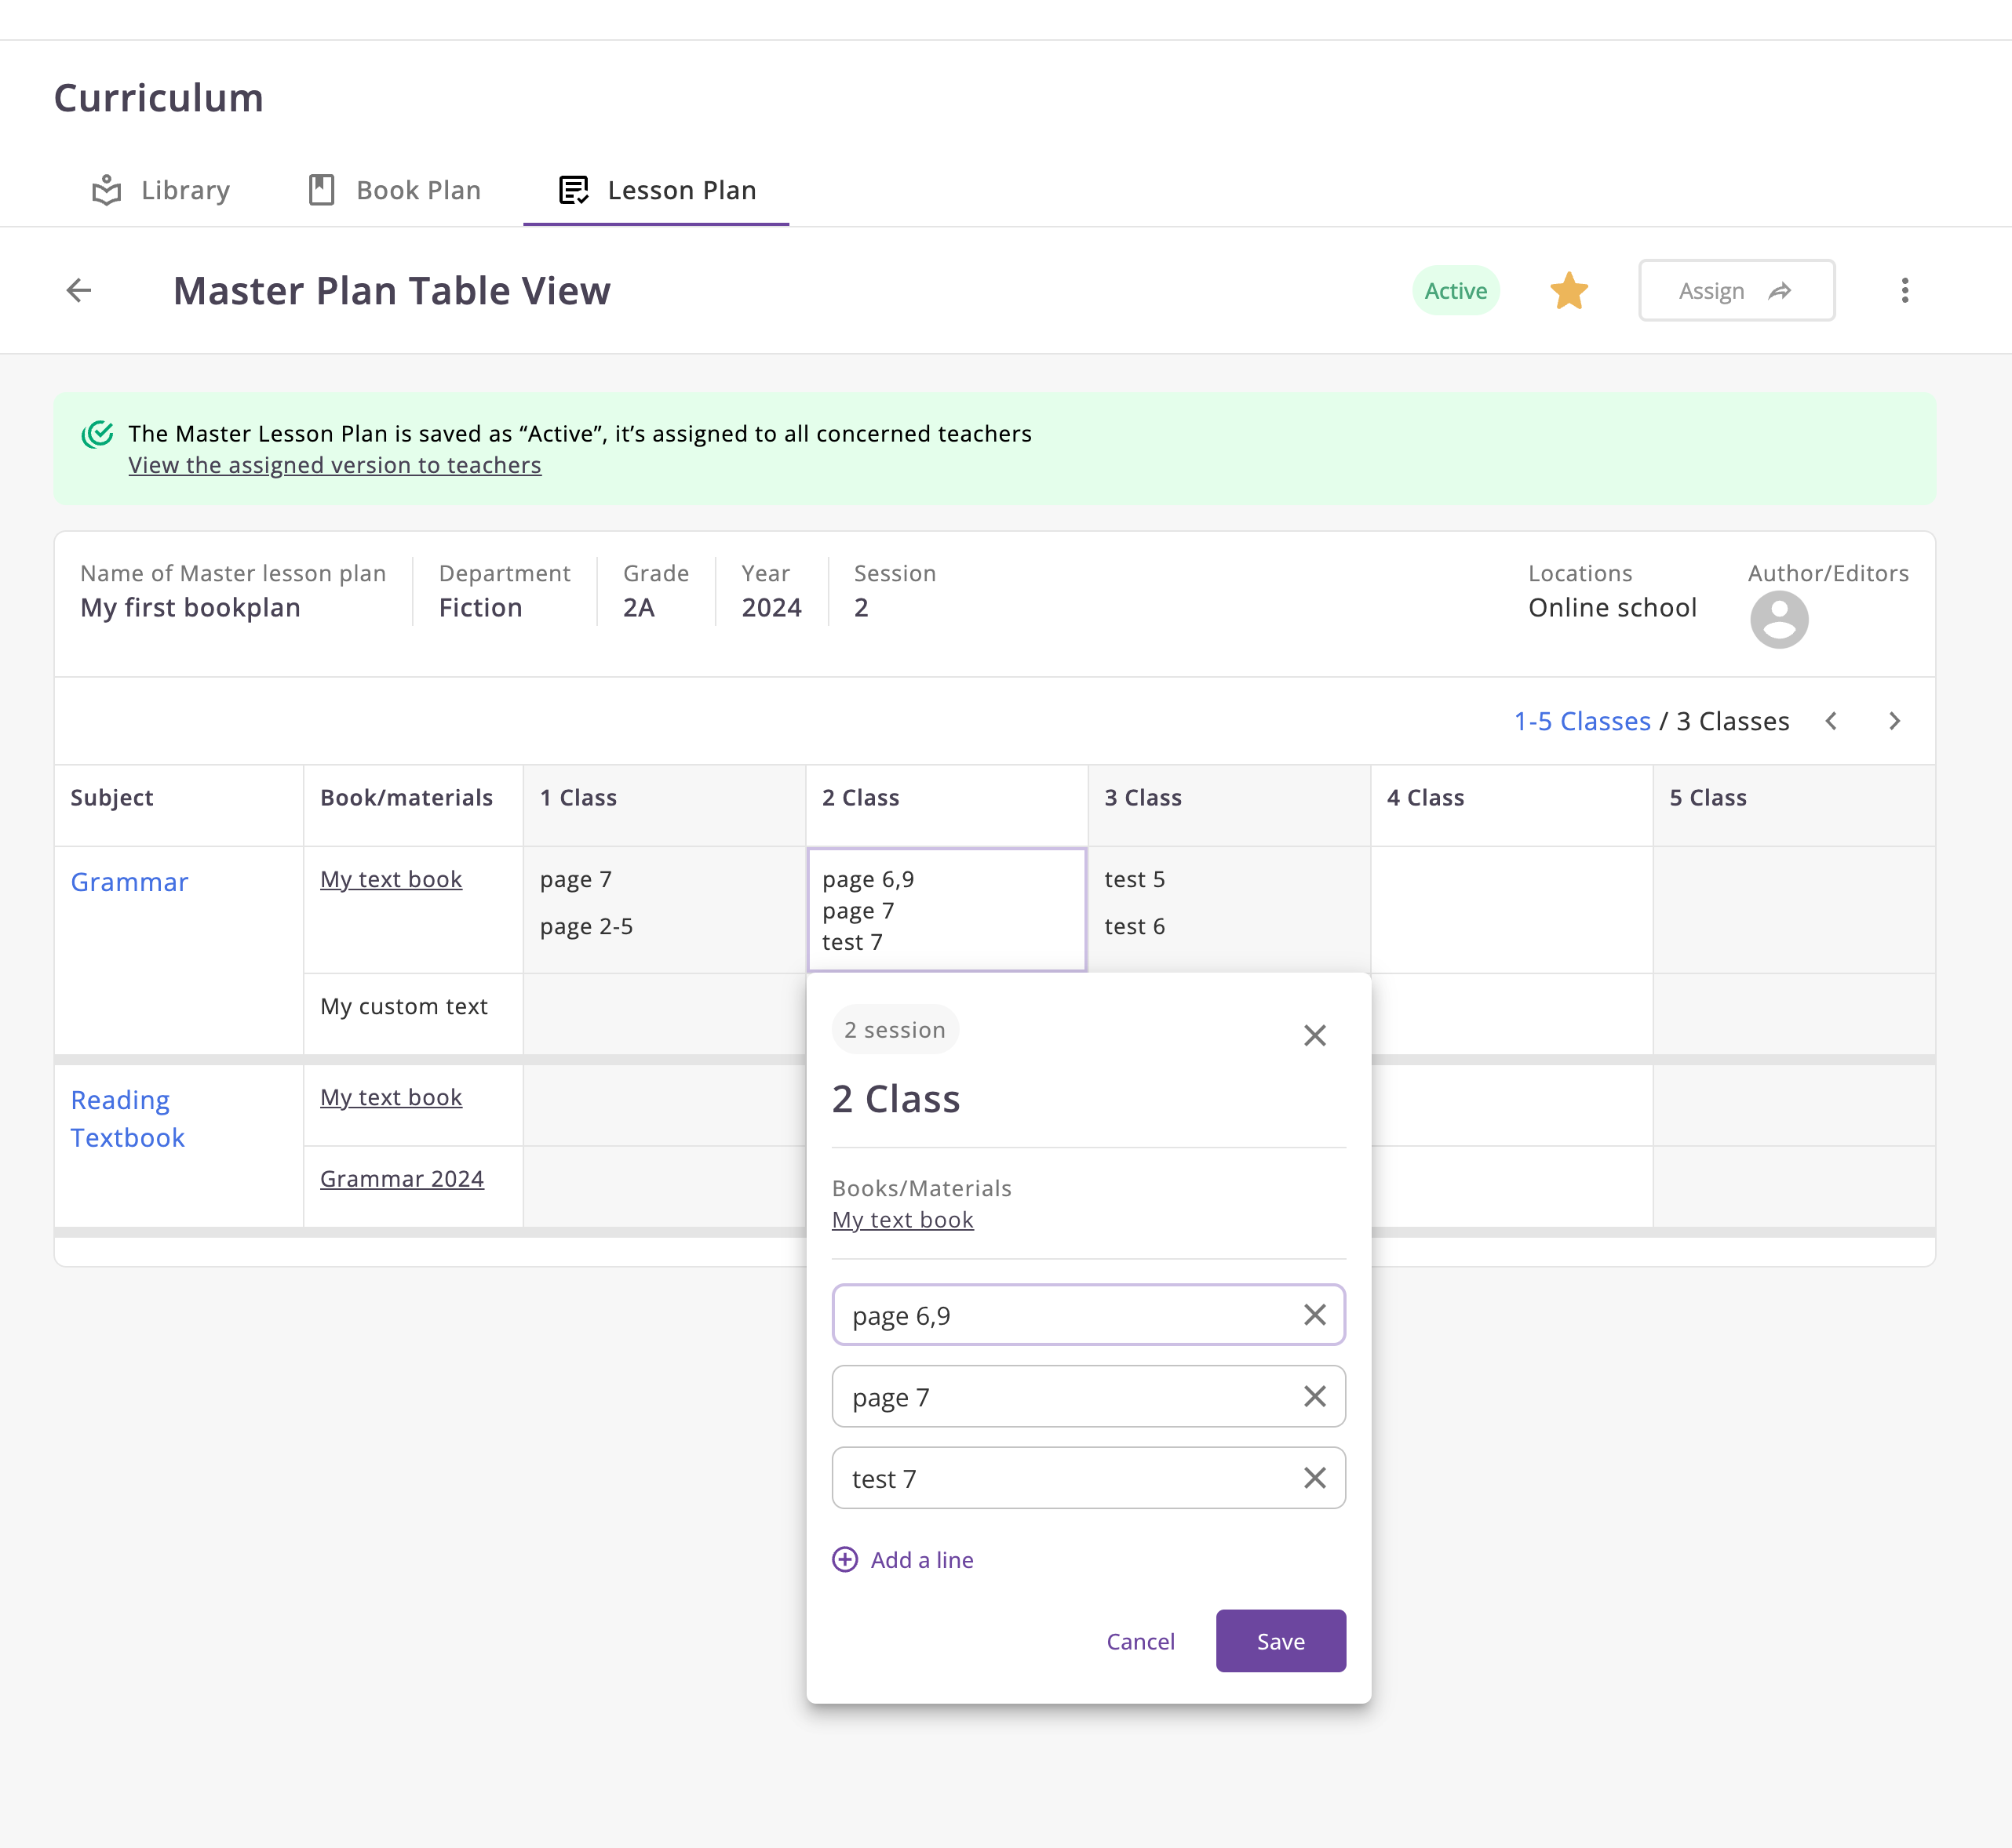Open the three-dot more options menu
This screenshot has width=2012, height=1848.
click(1904, 291)
